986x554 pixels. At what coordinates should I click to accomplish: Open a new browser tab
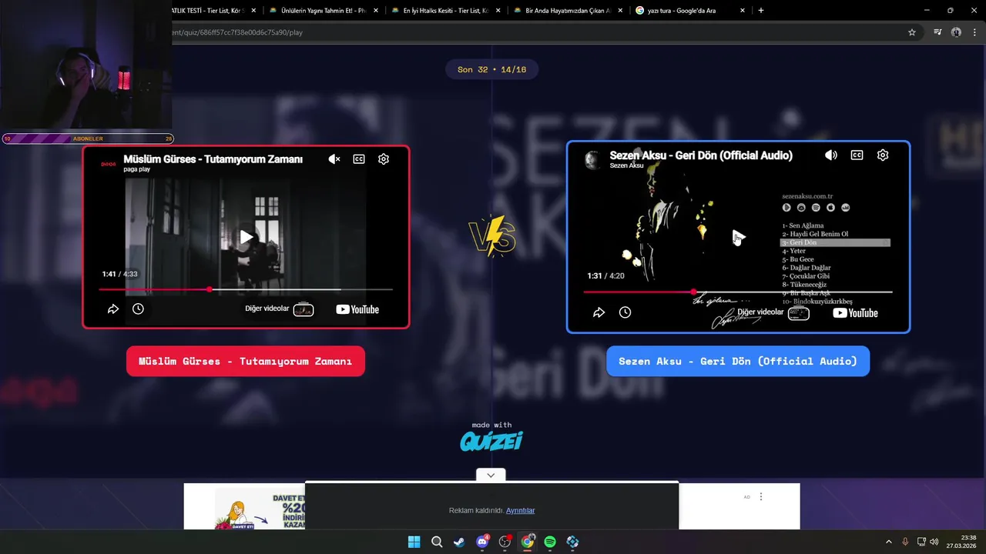761,11
